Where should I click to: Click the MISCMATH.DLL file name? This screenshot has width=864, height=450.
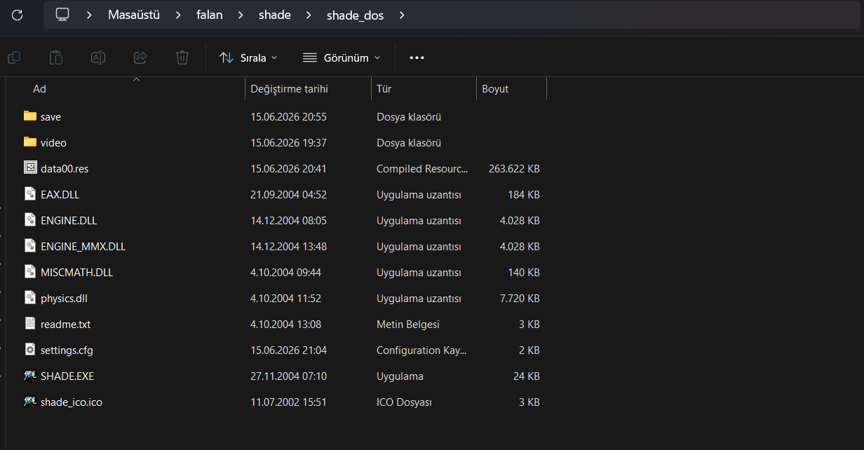pyautogui.click(x=76, y=273)
